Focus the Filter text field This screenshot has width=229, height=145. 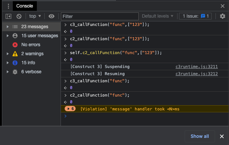coord(100,16)
